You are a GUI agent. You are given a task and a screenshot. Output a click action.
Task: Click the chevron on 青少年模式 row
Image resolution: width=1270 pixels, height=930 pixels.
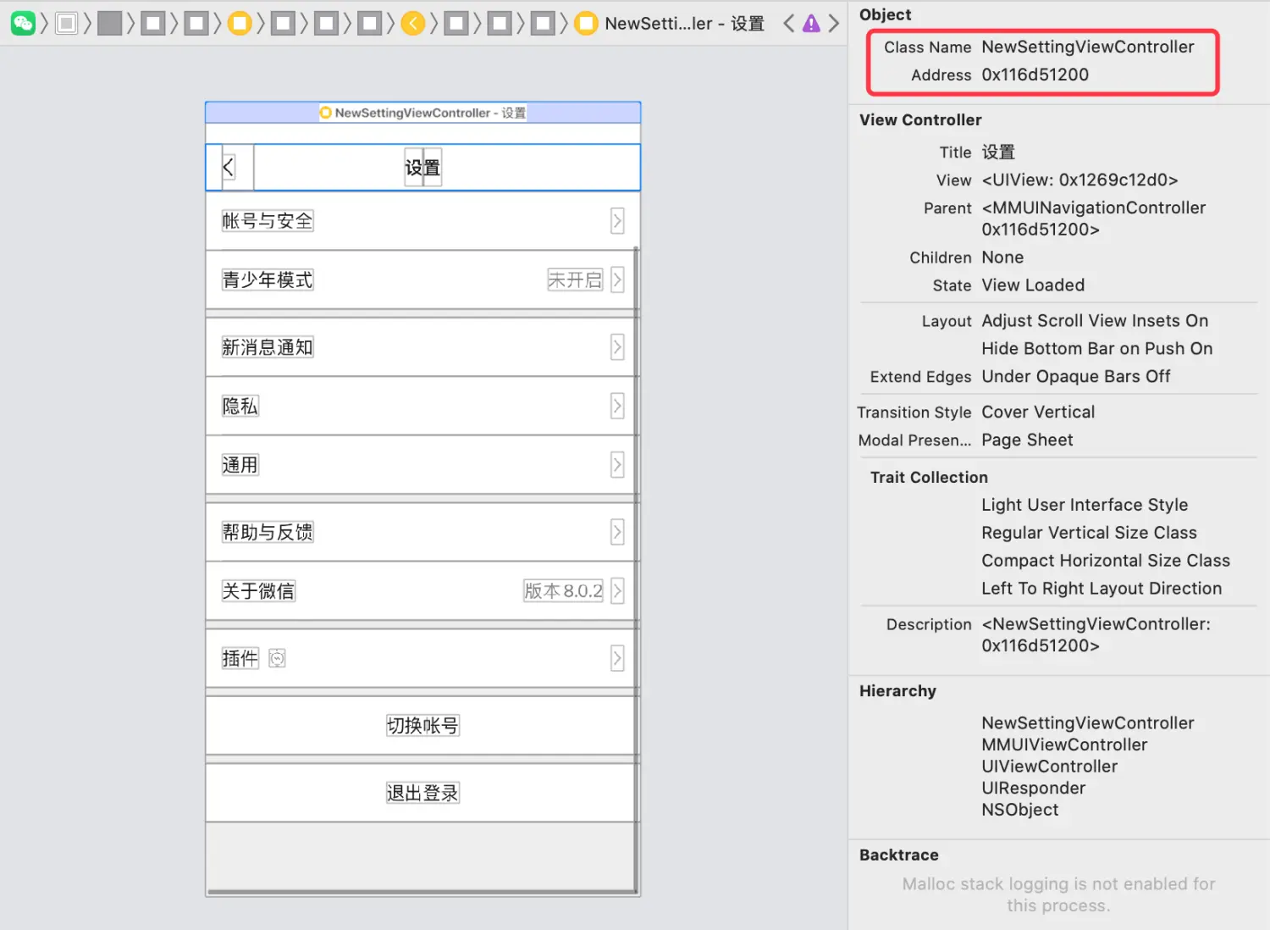click(x=617, y=280)
